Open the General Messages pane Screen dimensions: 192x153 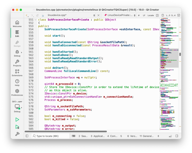[x=146, y=136]
